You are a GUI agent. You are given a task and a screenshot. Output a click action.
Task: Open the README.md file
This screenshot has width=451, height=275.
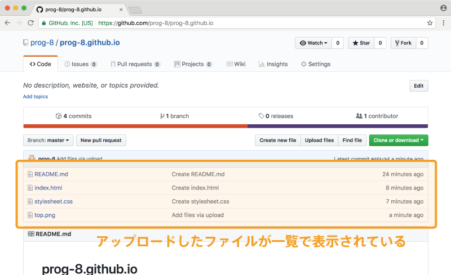tap(51, 174)
